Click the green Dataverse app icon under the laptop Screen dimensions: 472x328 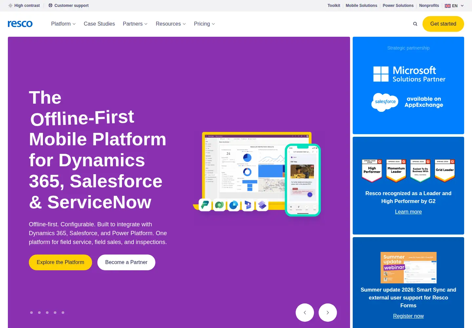point(219,205)
